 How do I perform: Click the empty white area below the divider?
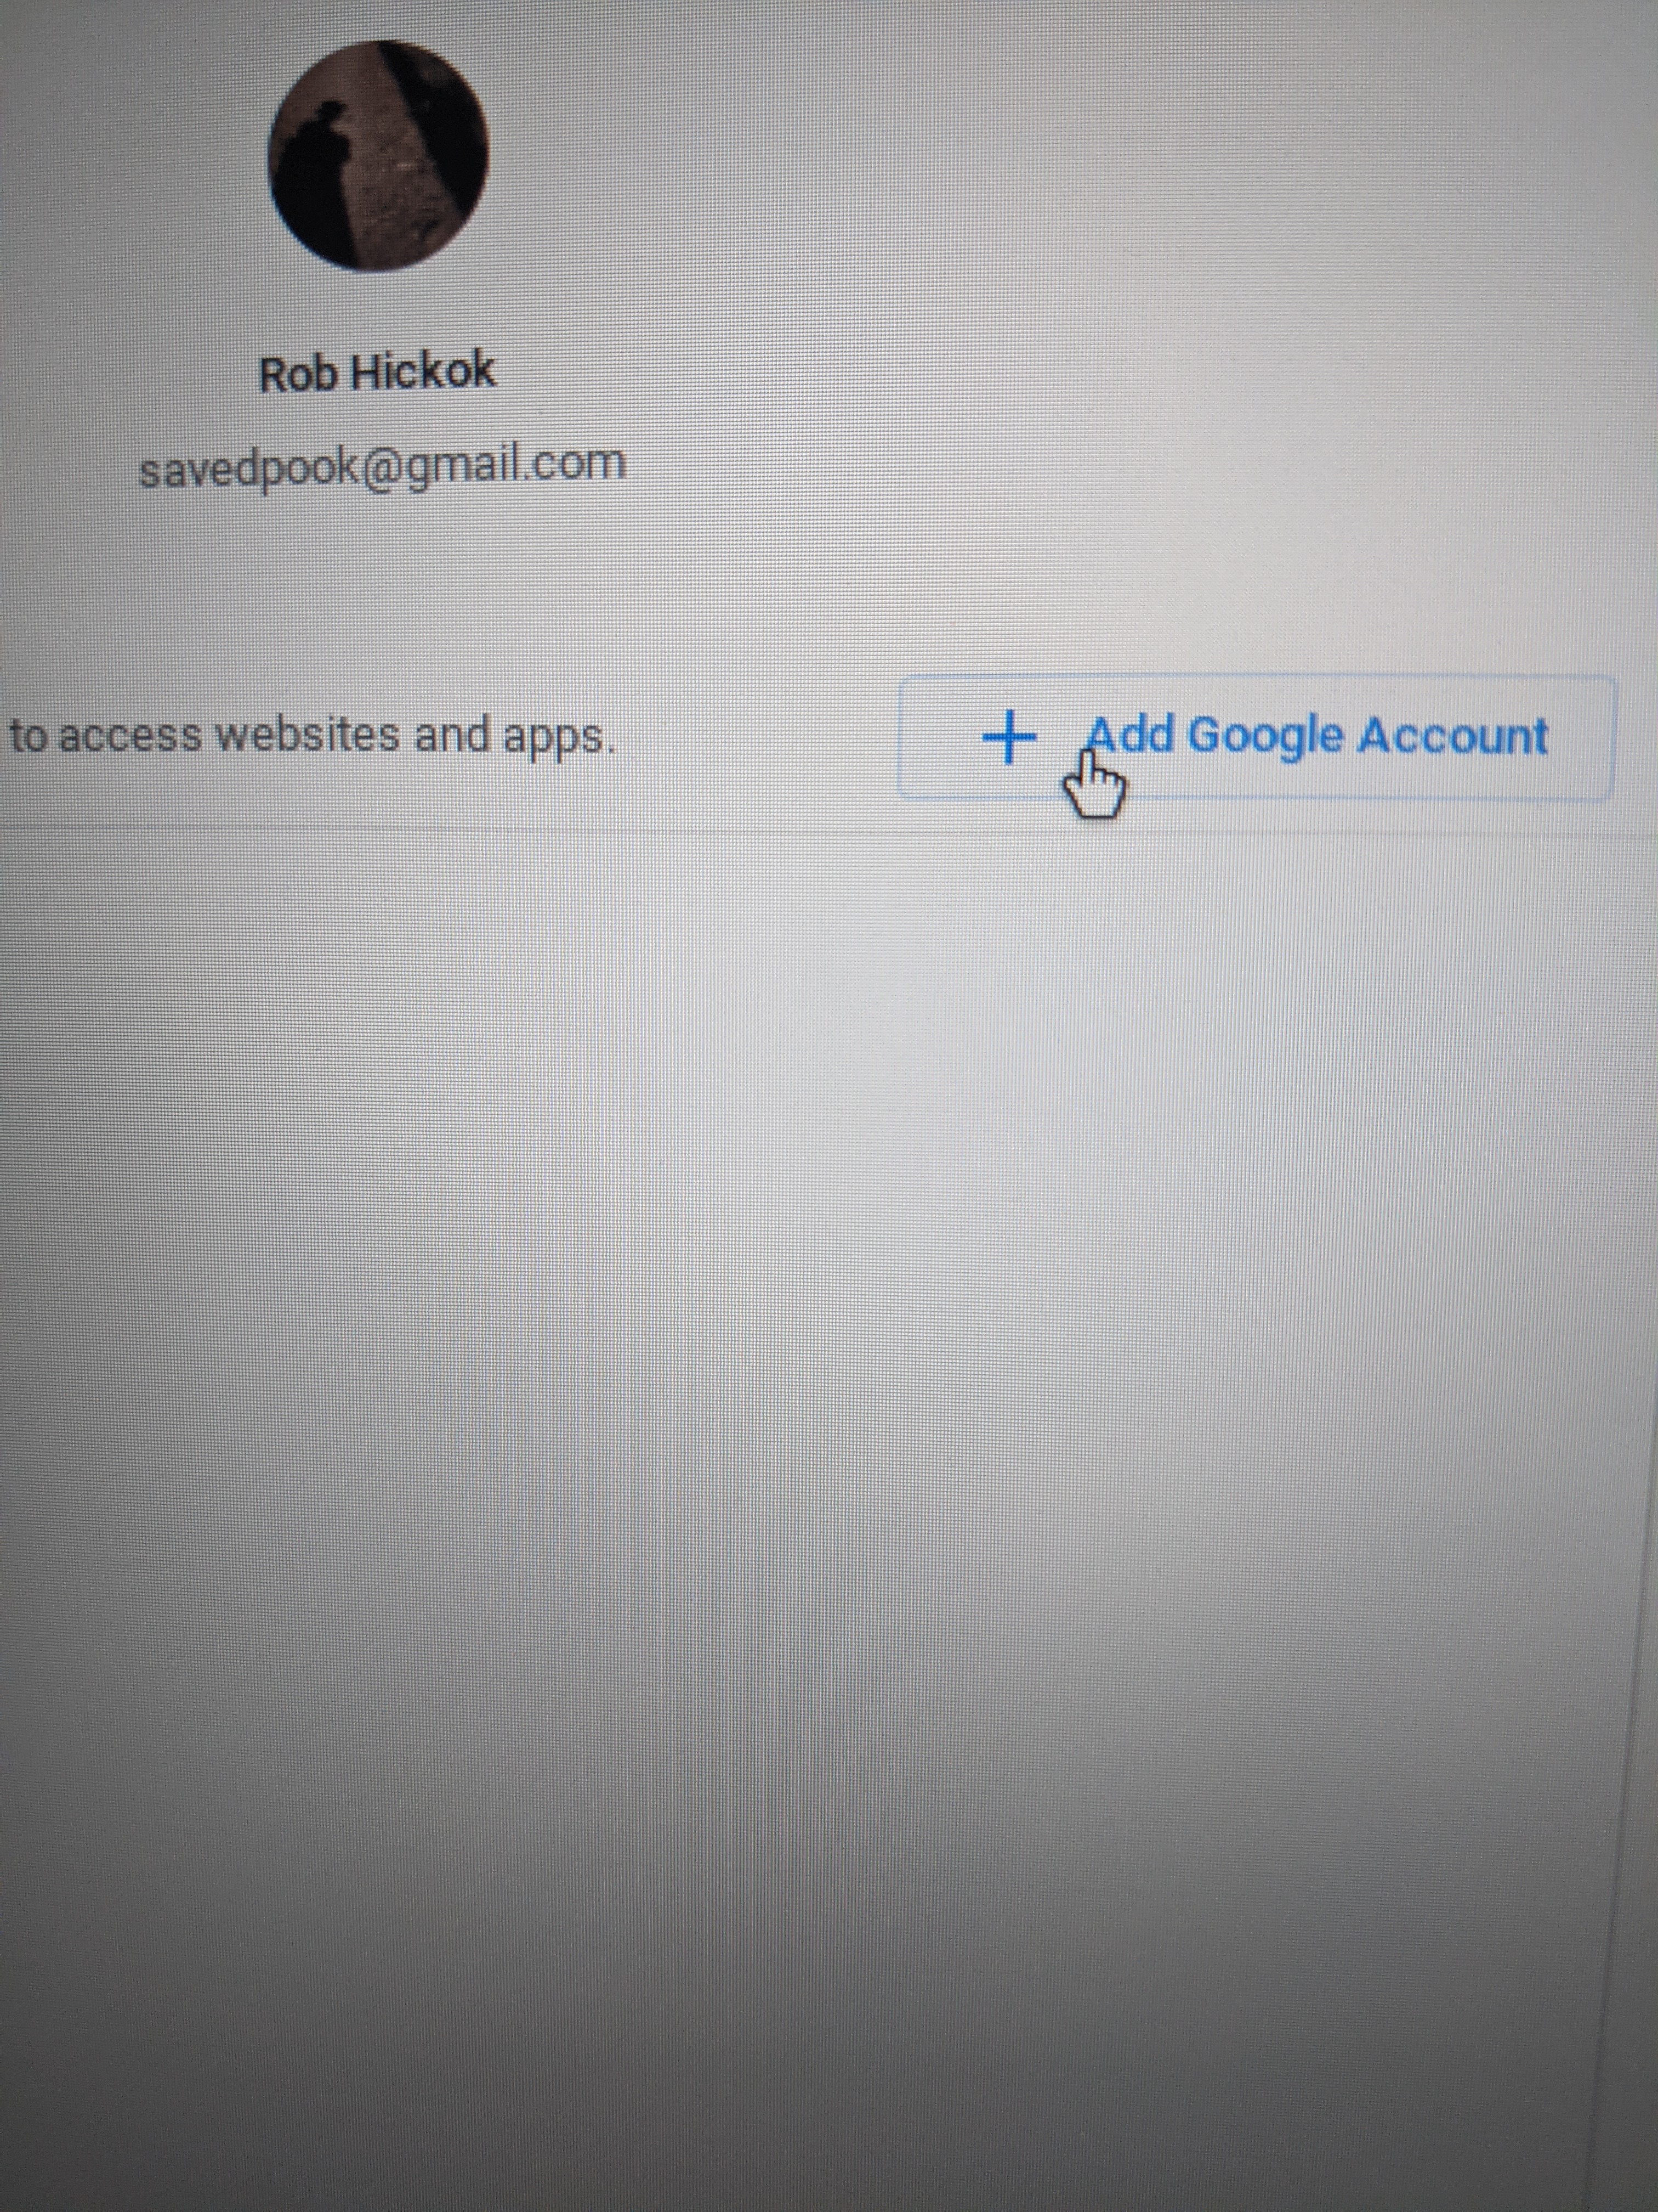pos(799,1400)
